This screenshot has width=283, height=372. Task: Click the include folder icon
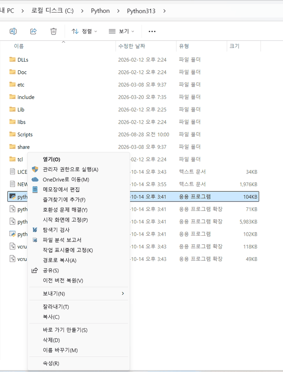click(x=12, y=97)
